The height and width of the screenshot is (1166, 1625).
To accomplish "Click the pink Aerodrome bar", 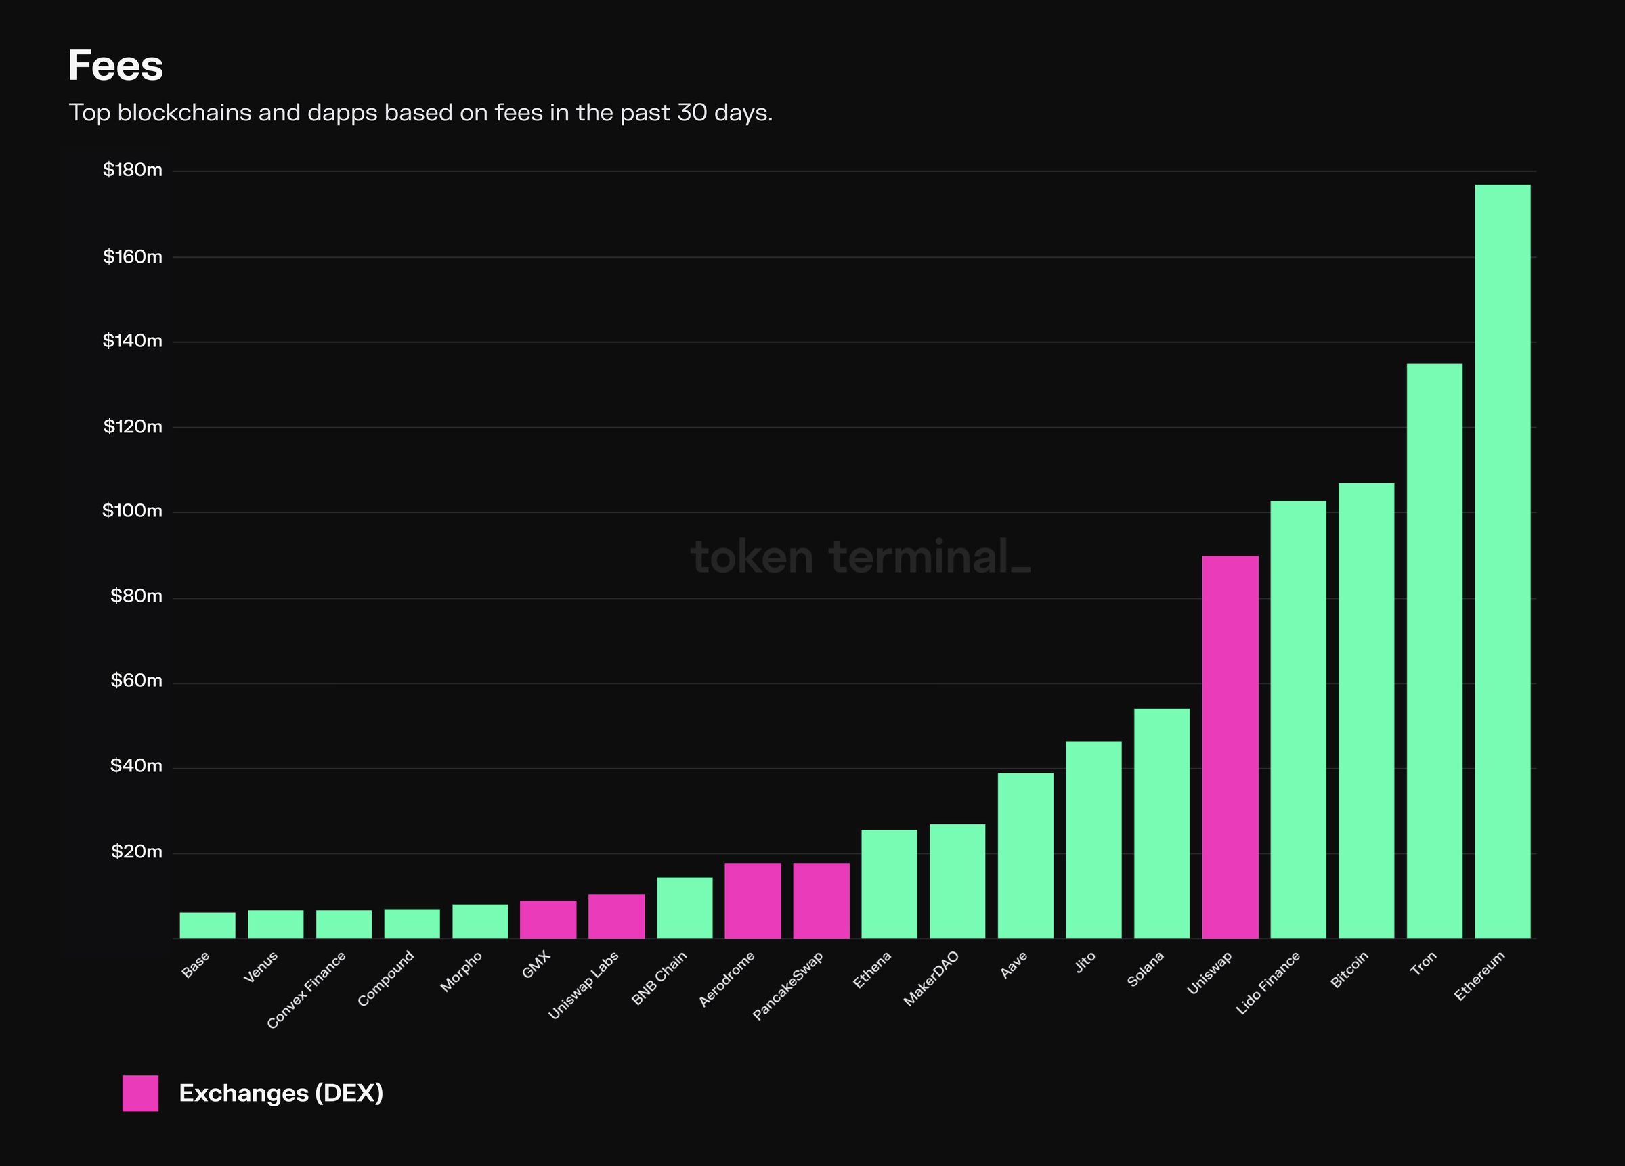I will tap(752, 900).
